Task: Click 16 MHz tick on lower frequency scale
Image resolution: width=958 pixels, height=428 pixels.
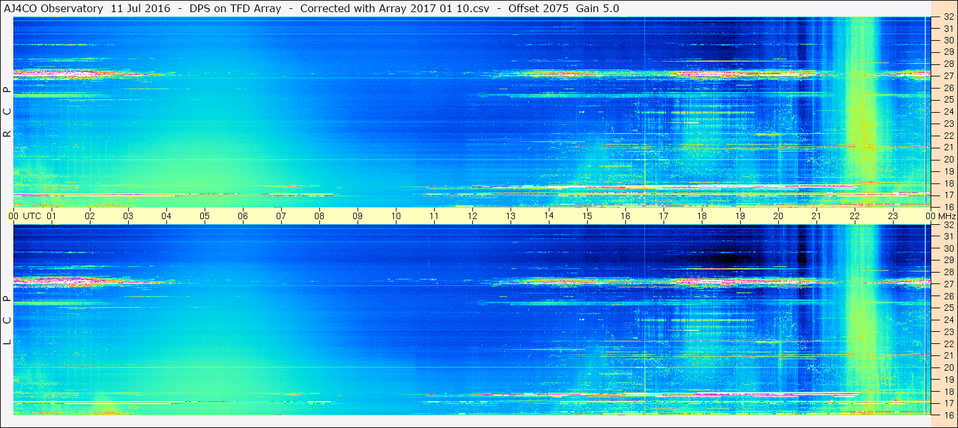Action: coord(947,415)
